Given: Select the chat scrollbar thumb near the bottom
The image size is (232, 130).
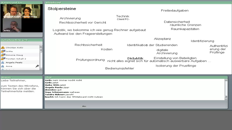Looking at the screenshot, I should (226, 97).
